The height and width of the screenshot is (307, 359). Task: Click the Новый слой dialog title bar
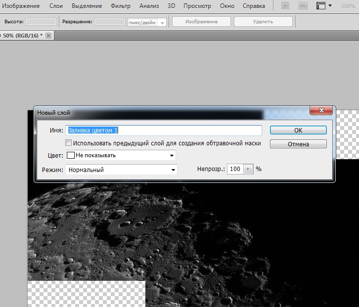point(172,113)
